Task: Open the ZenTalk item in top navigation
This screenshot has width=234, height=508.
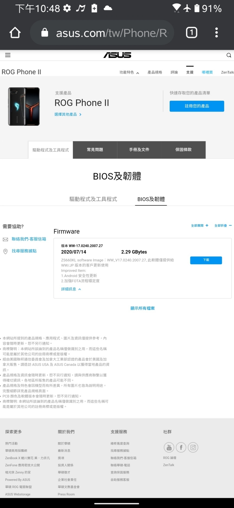Action: (227, 72)
